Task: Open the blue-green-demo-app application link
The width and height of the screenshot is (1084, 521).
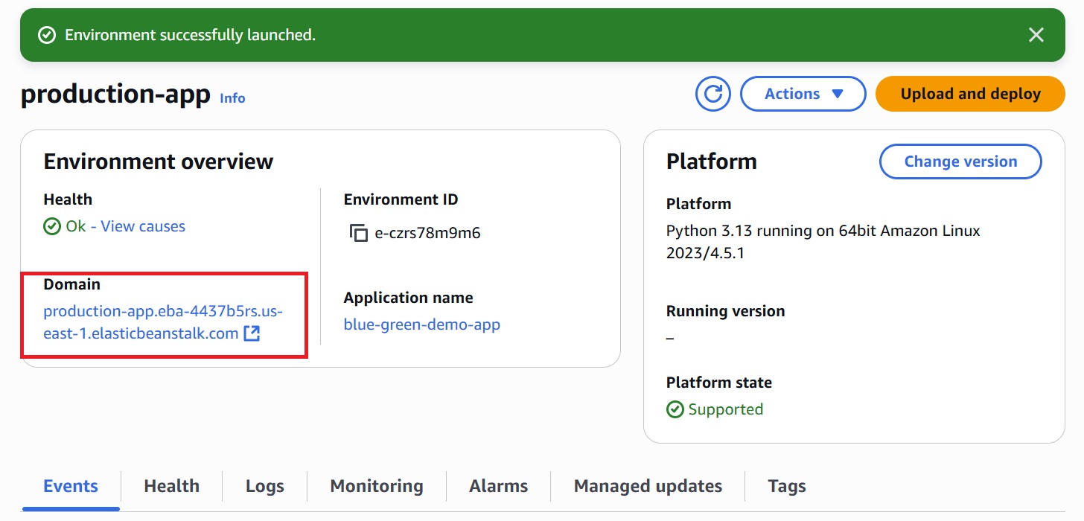Action: coord(421,325)
